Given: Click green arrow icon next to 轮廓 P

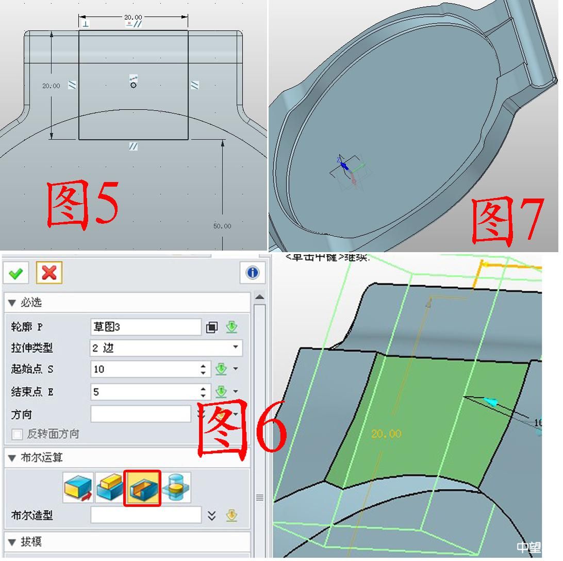Looking at the screenshot, I should point(232,327).
